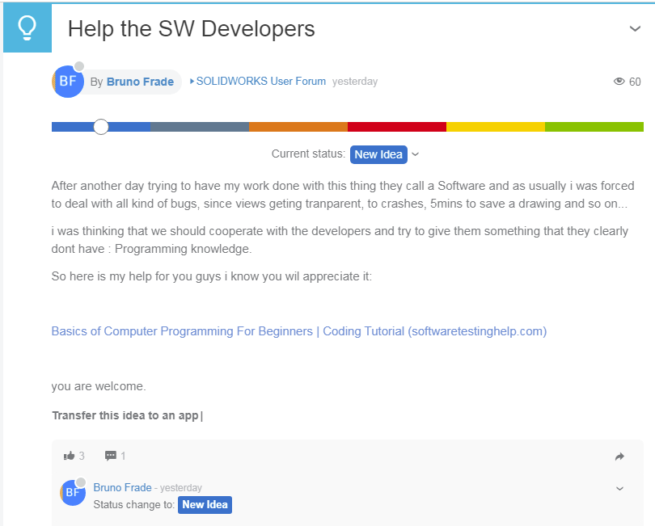Click Bruno Frade's name in the comment
The height and width of the screenshot is (526, 655).
click(x=122, y=487)
